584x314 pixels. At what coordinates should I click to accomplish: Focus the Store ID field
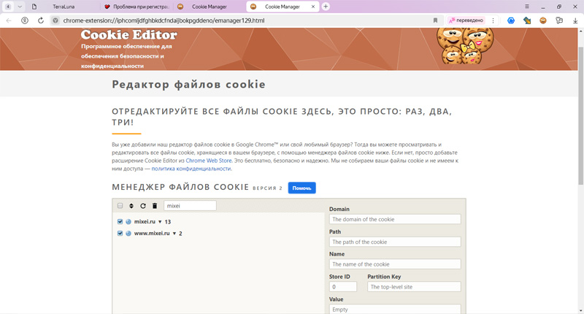tap(343, 287)
